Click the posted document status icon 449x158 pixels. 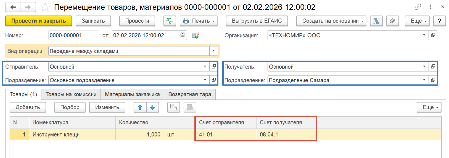196,36
